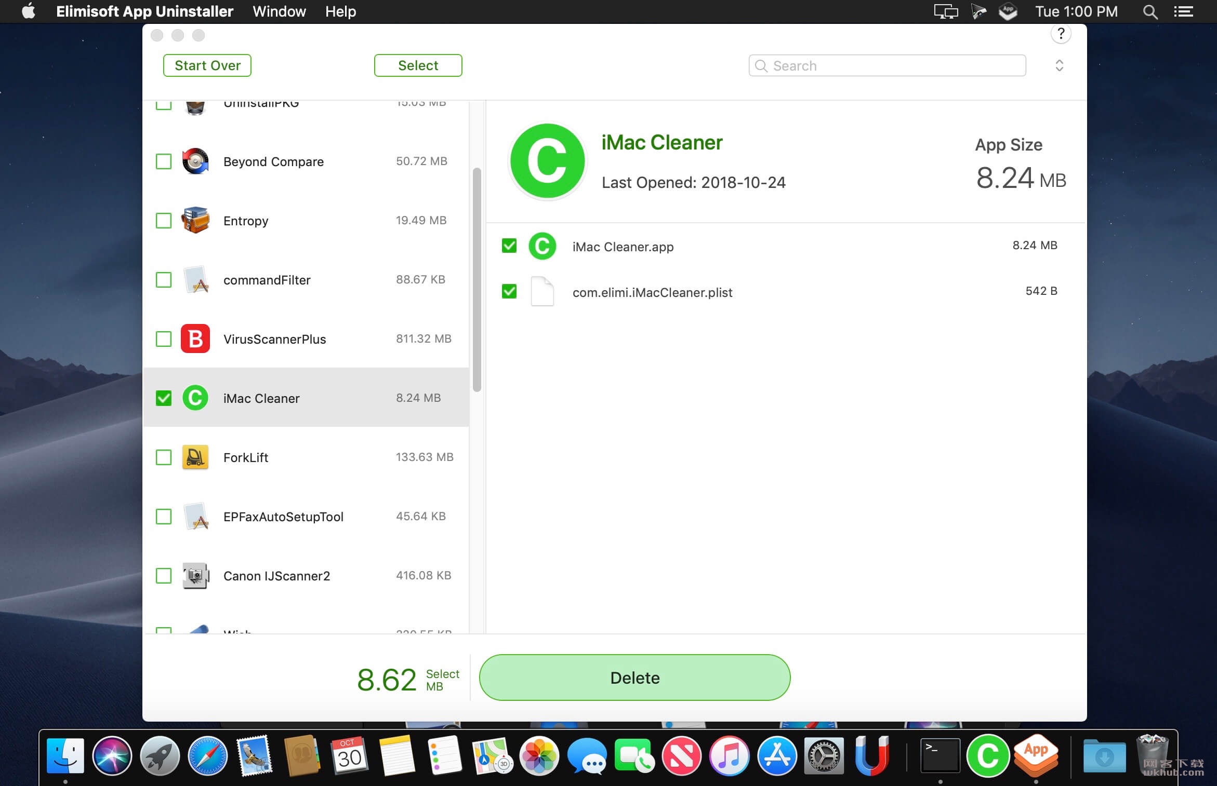Viewport: 1217px width, 786px height.
Task: Click the green iMac Cleaner list icon
Action: (195, 398)
